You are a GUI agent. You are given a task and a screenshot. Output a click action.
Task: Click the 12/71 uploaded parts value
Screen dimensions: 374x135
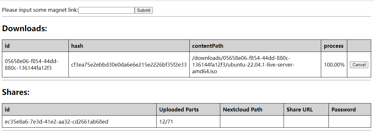click(x=166, y=122)
